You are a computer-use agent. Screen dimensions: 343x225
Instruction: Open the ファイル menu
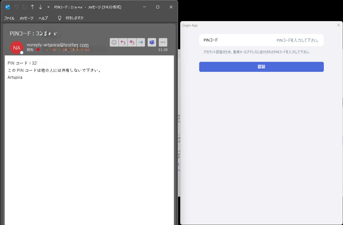pyautogui.click(x=9, y=18)
